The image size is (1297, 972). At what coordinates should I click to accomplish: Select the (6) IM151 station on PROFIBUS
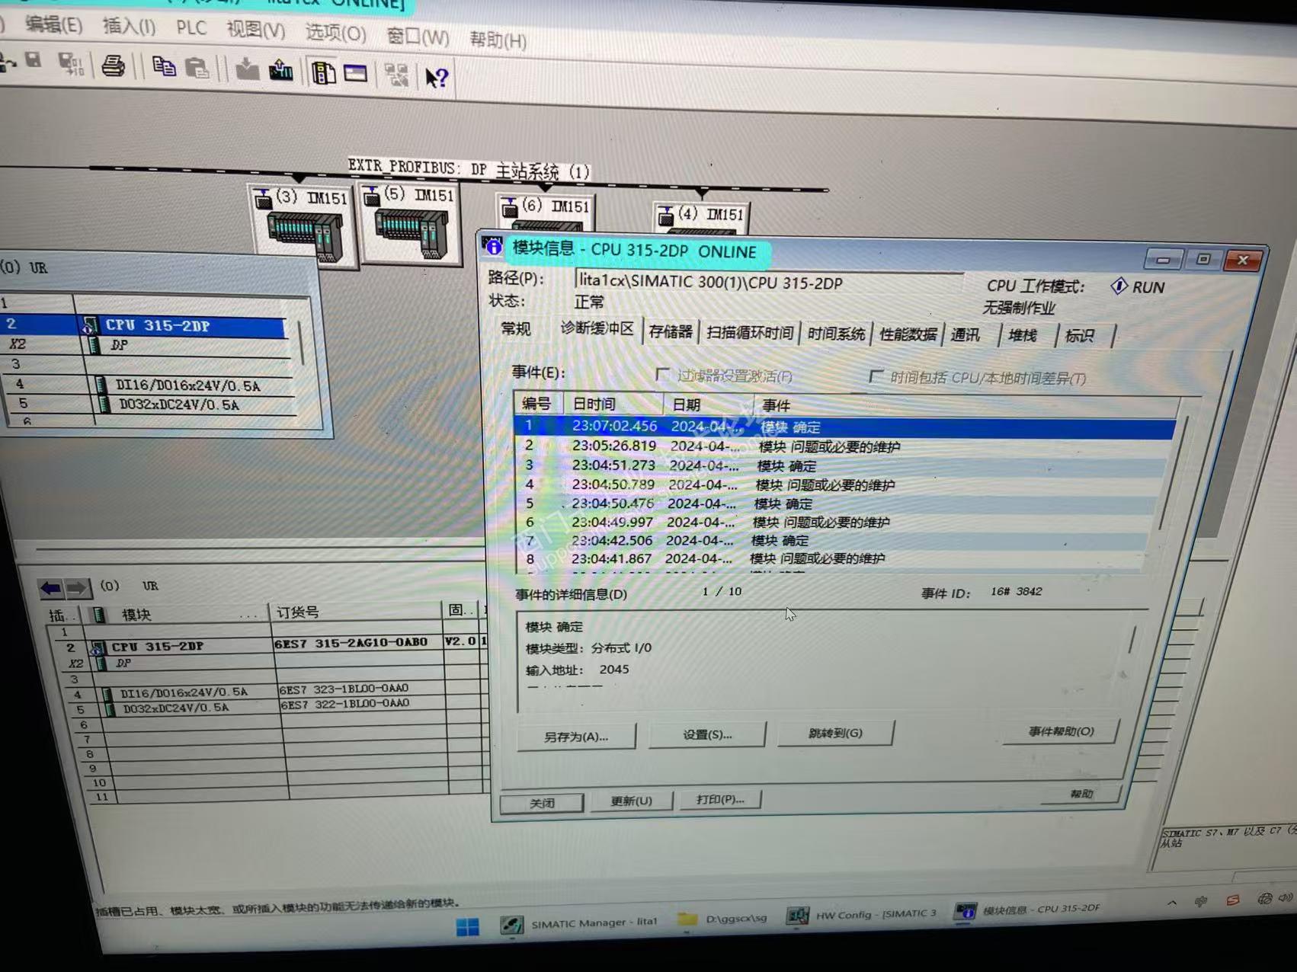(x=546, y=213)
